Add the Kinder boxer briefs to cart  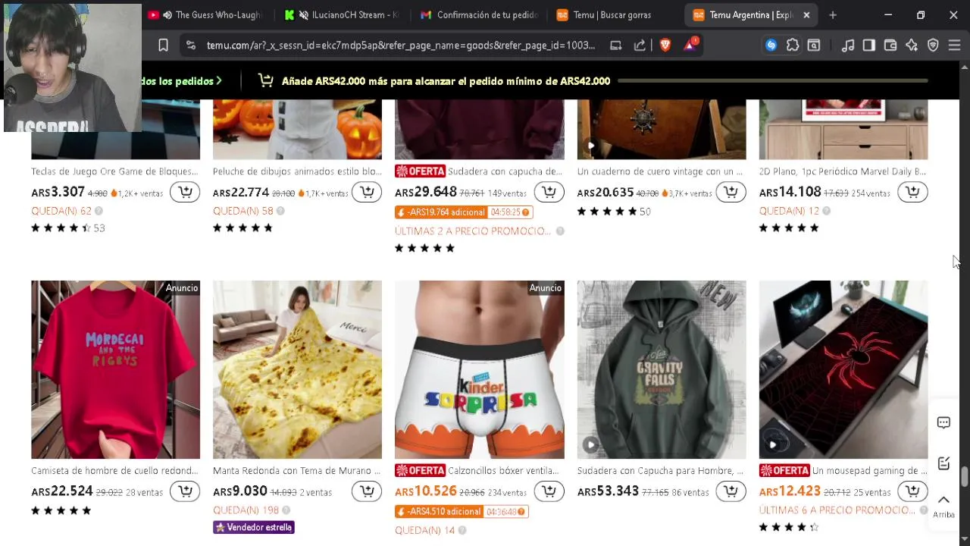click(549, 491)
